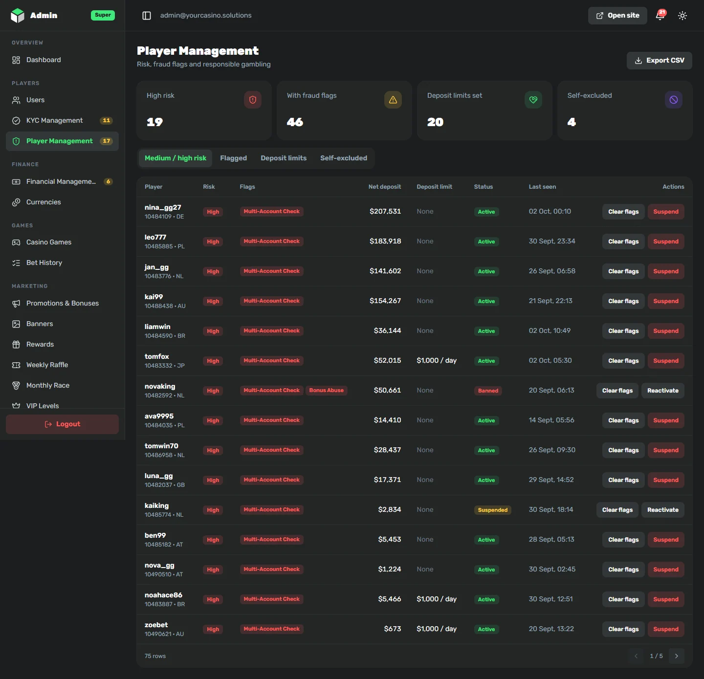704x679 pixels.
Task: Click net deposit $207,531
Action: point(385,212)
